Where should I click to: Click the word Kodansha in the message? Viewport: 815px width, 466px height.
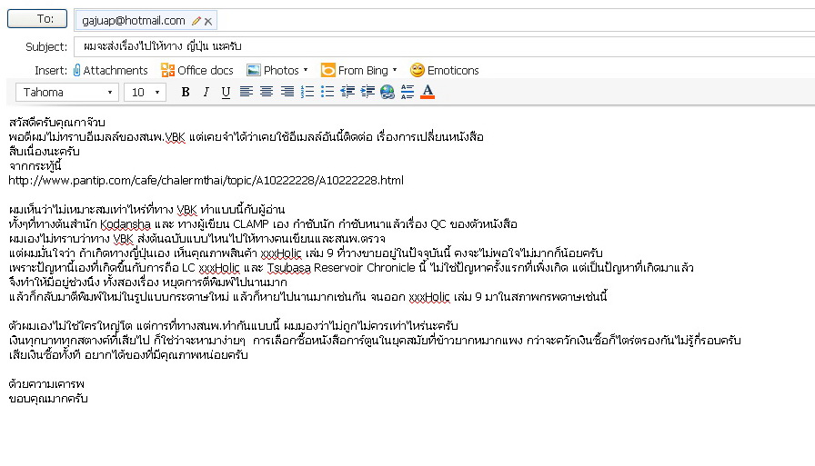(x=126, y=224)
